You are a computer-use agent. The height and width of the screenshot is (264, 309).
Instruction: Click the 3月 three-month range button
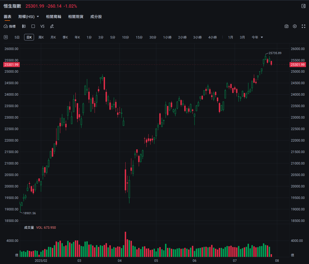[x=242, y=37]
